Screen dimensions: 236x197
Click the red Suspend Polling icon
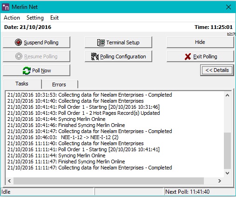(18, 42)
